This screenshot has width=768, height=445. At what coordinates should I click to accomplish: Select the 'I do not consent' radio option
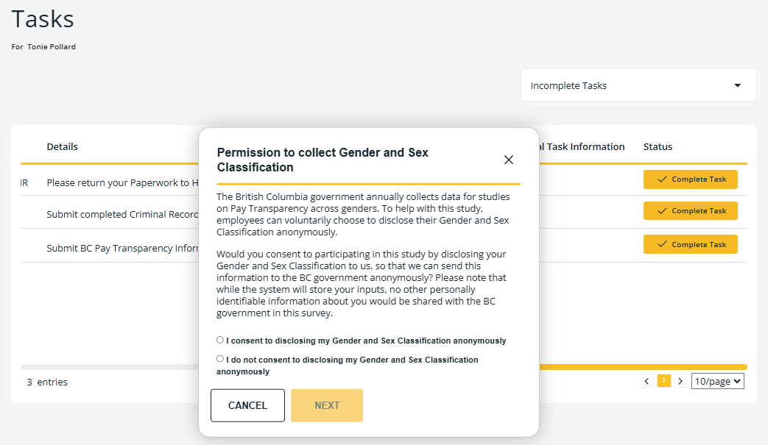[x=220, y=359]
